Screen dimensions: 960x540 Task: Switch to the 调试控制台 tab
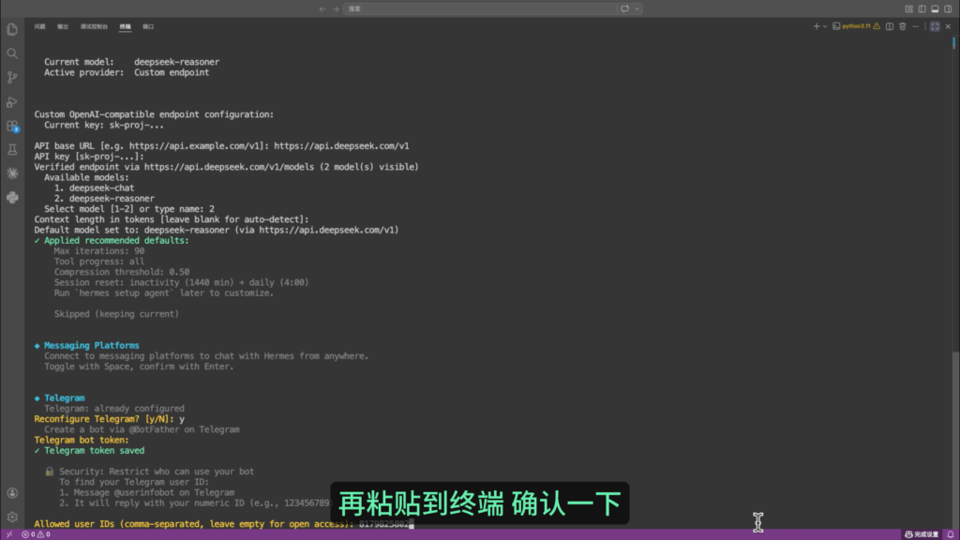[94, 26]
